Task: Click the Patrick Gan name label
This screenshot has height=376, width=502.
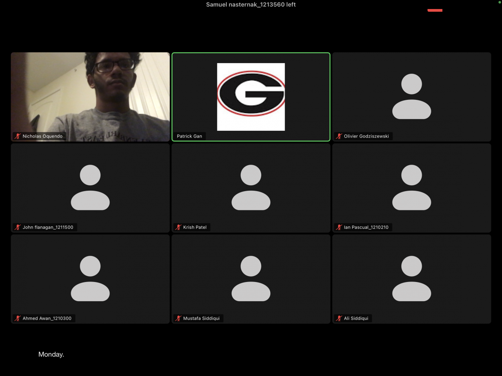Action: [189, 136]
